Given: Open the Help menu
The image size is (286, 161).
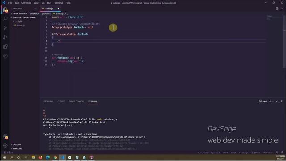Looking at the screenshot, I should [x=68, y=3].
